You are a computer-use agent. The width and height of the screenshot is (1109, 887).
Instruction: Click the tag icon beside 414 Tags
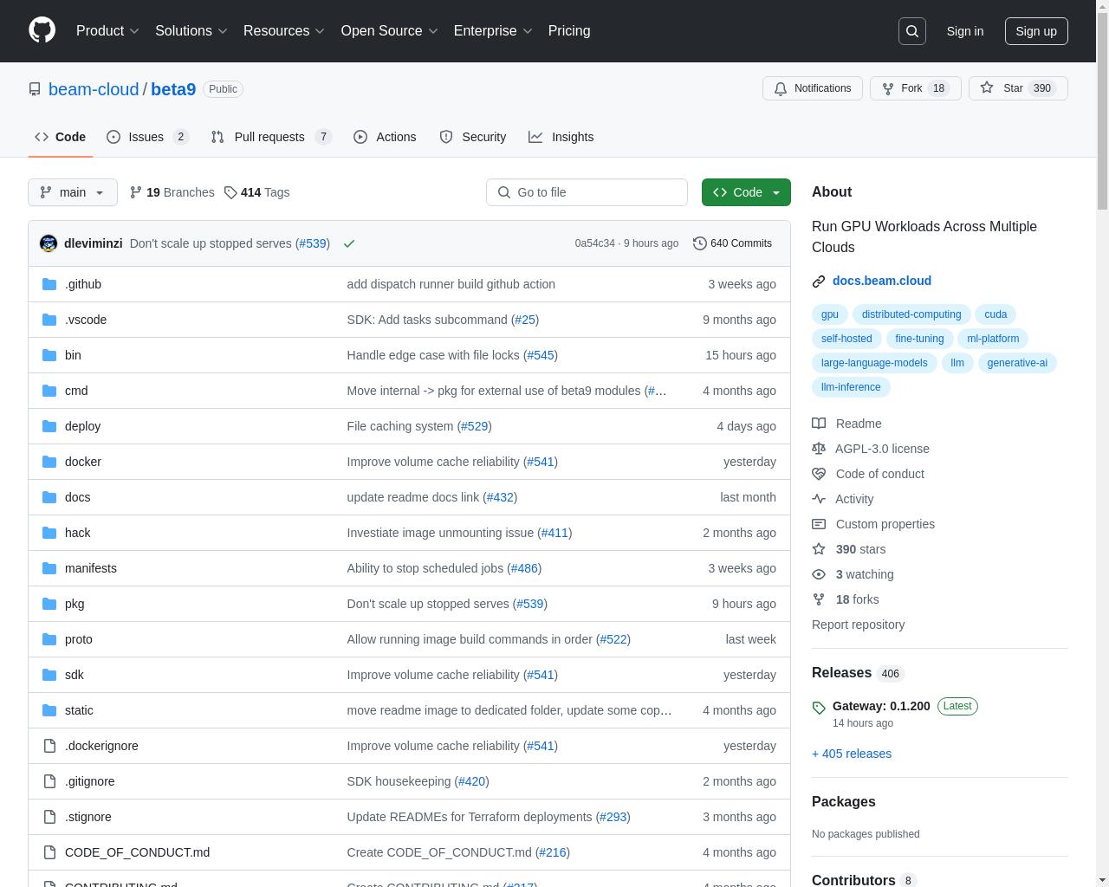click(x=230, y=192)
